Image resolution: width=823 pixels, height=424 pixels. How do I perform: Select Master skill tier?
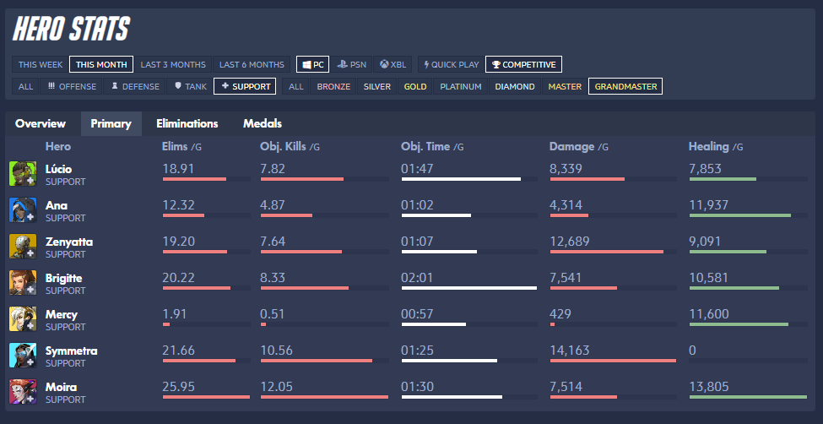point(565,86)
